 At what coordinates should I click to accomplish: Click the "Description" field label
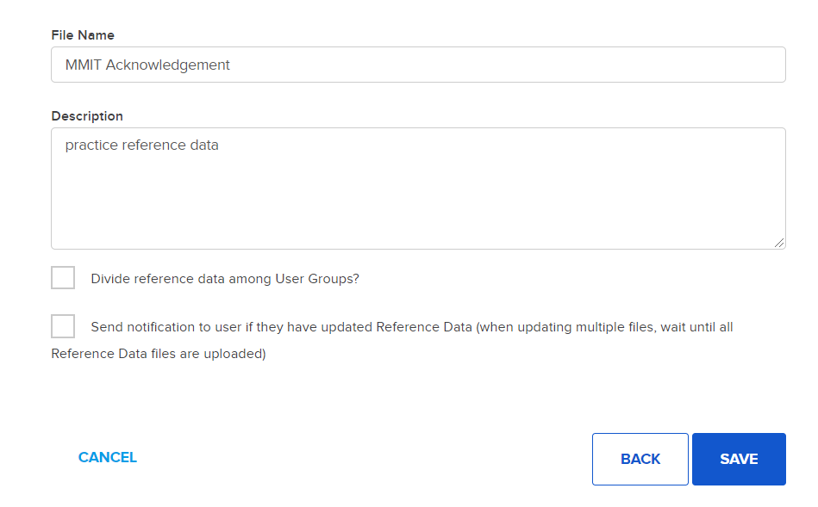[x=87, y=116]
